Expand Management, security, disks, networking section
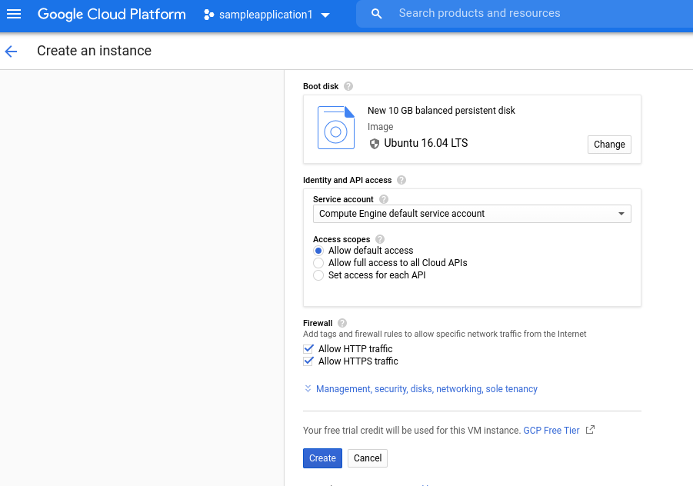 click(427, 389)
